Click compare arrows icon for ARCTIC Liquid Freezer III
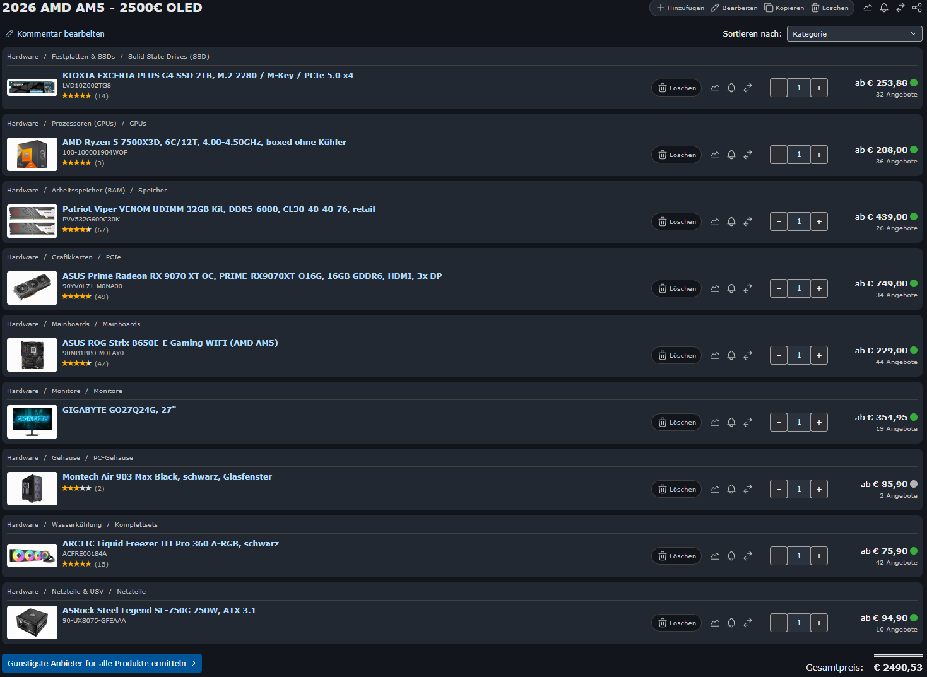The image size is (927, 677). click(x=748, y=556)
